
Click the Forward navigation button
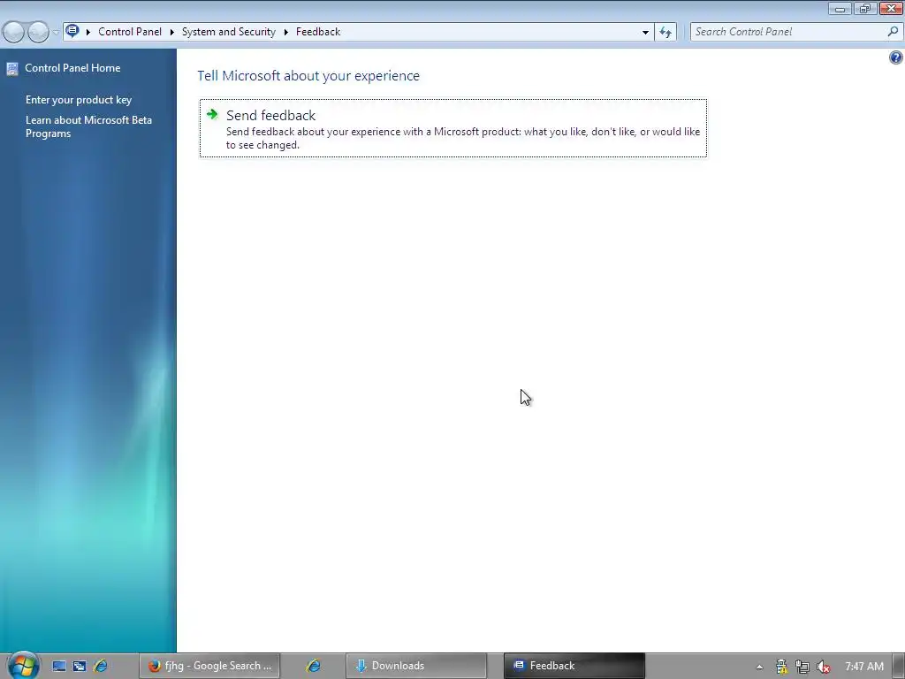coord(38,32)
